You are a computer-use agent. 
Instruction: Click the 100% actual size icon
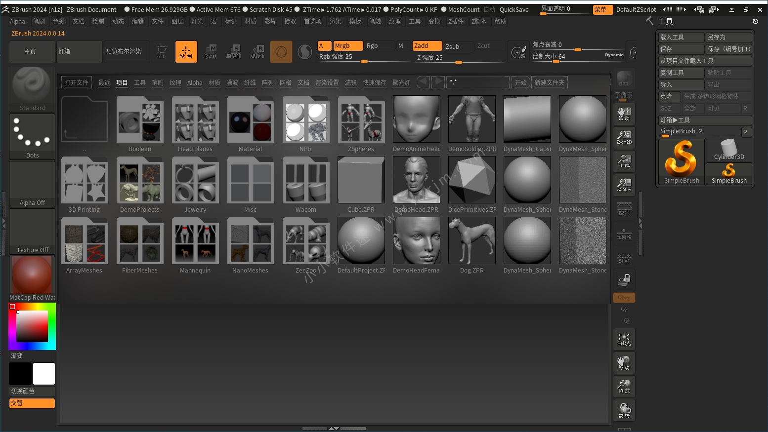coord(624,161)
